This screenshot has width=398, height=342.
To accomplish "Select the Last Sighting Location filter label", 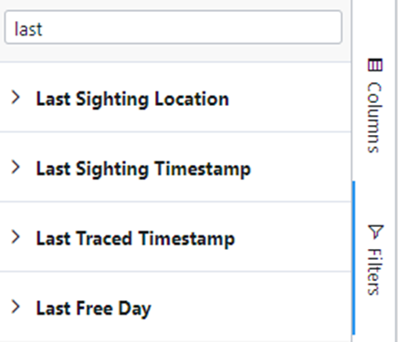I will 132,99.
